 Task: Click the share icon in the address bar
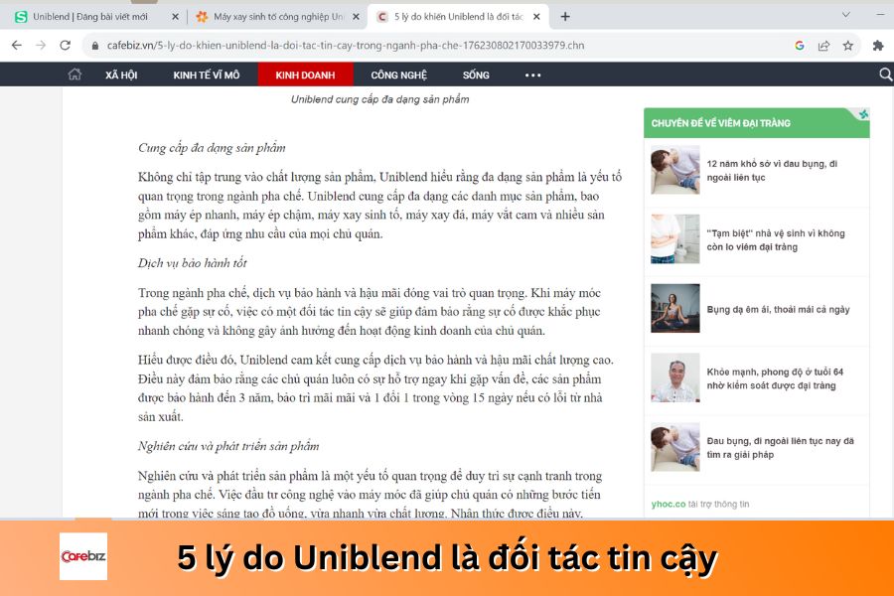click(822, 46)
